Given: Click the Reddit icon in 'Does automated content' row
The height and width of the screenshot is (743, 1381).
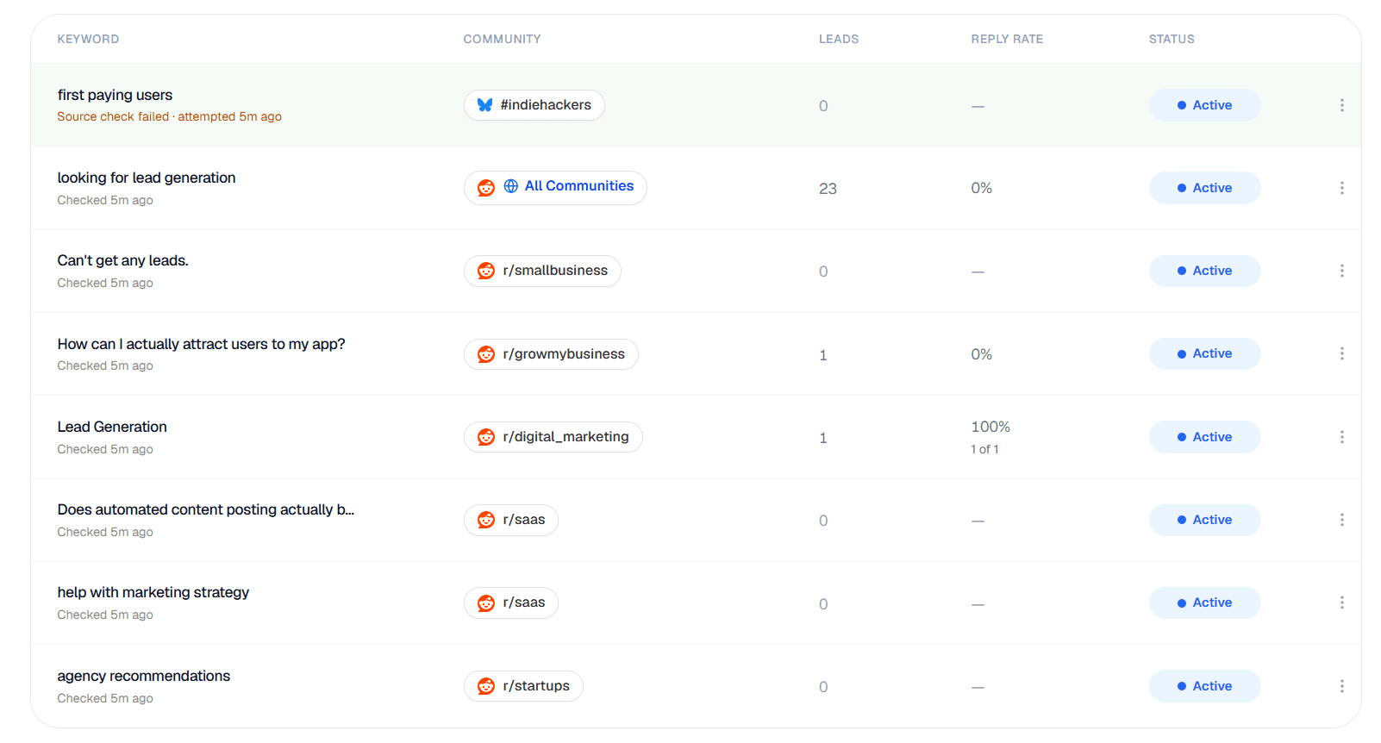Looking at the screenshot, I should 486,520.
